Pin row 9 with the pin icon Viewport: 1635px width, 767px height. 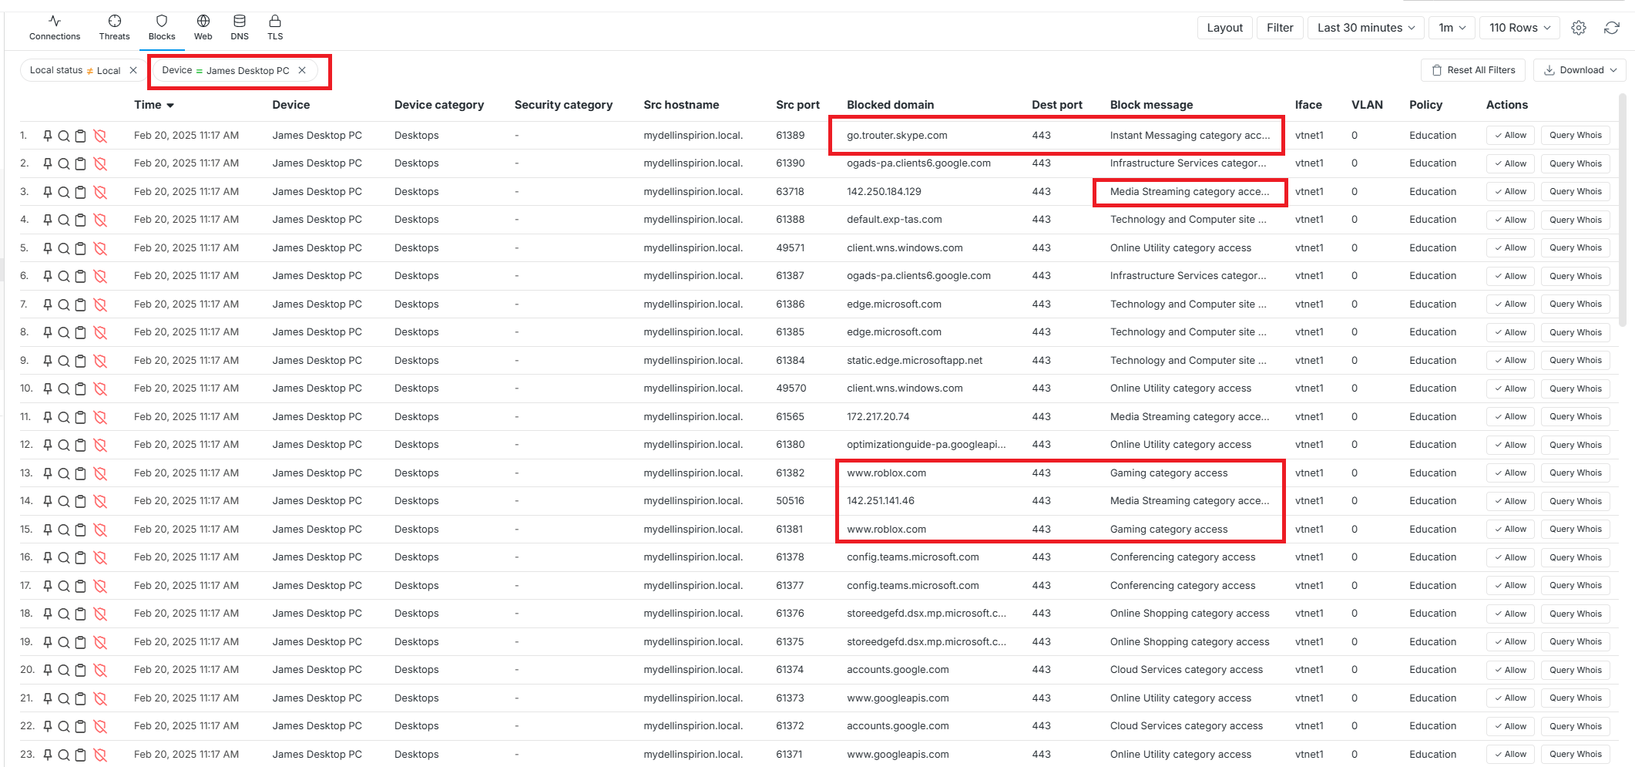click(x=48, y=361)
